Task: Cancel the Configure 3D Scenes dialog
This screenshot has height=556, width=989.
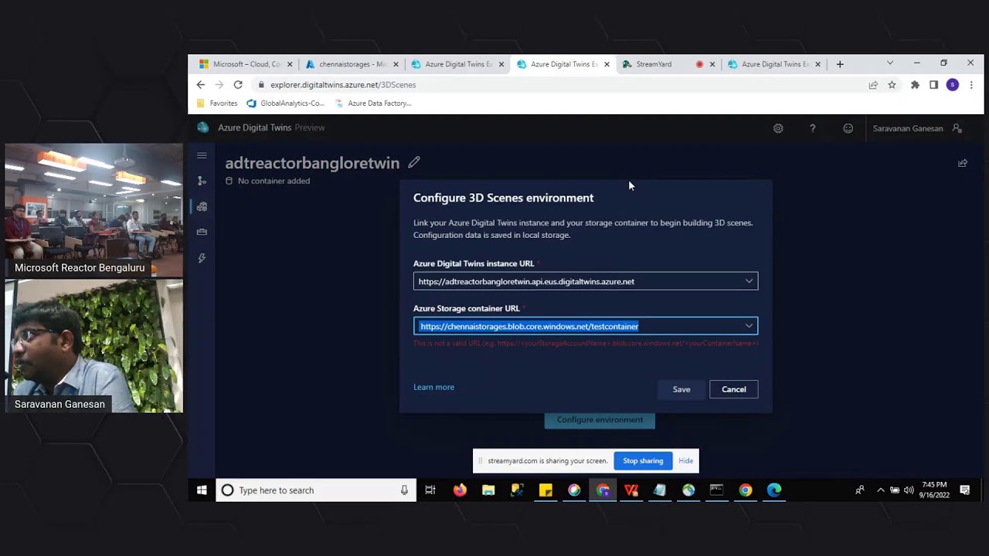Action: pos(734,389)
